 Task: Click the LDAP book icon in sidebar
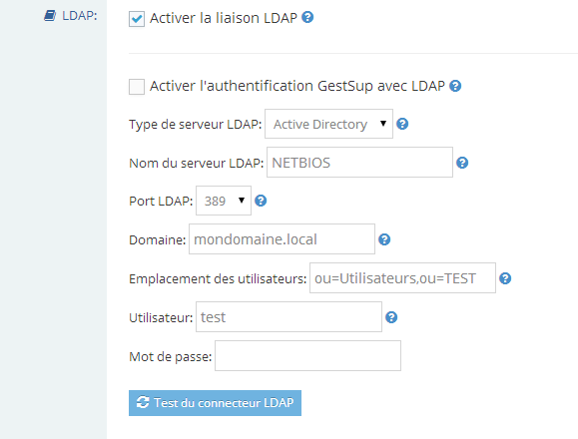(50, 16)
